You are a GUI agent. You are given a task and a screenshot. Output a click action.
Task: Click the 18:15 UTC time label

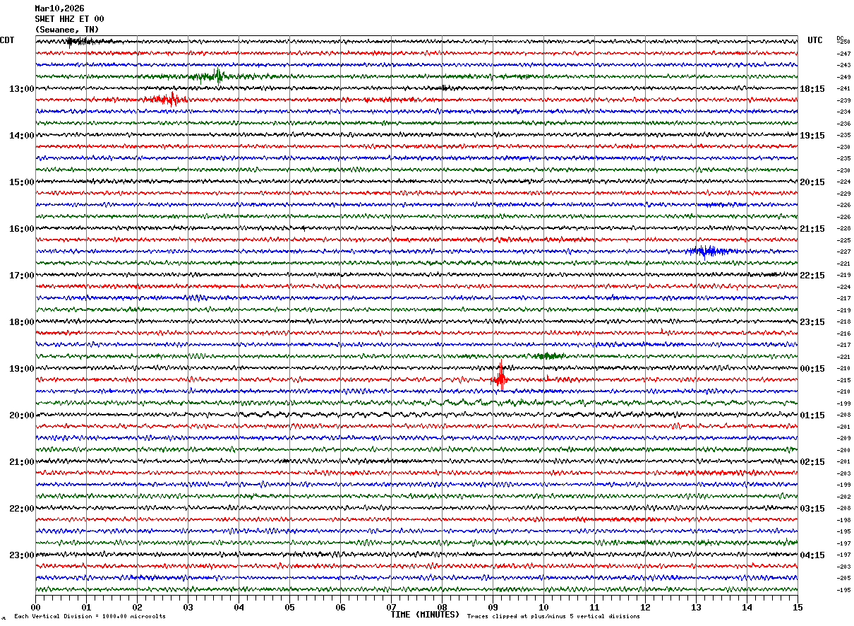[x=812, y=89]
